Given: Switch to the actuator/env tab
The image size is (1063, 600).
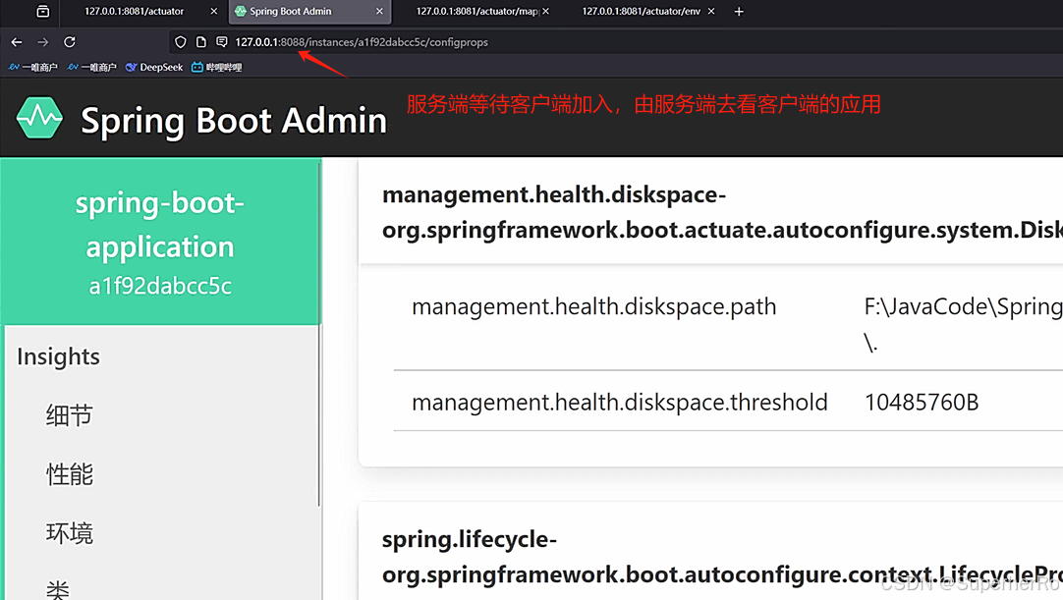Looking at the screenshot, I should point(641,12).
